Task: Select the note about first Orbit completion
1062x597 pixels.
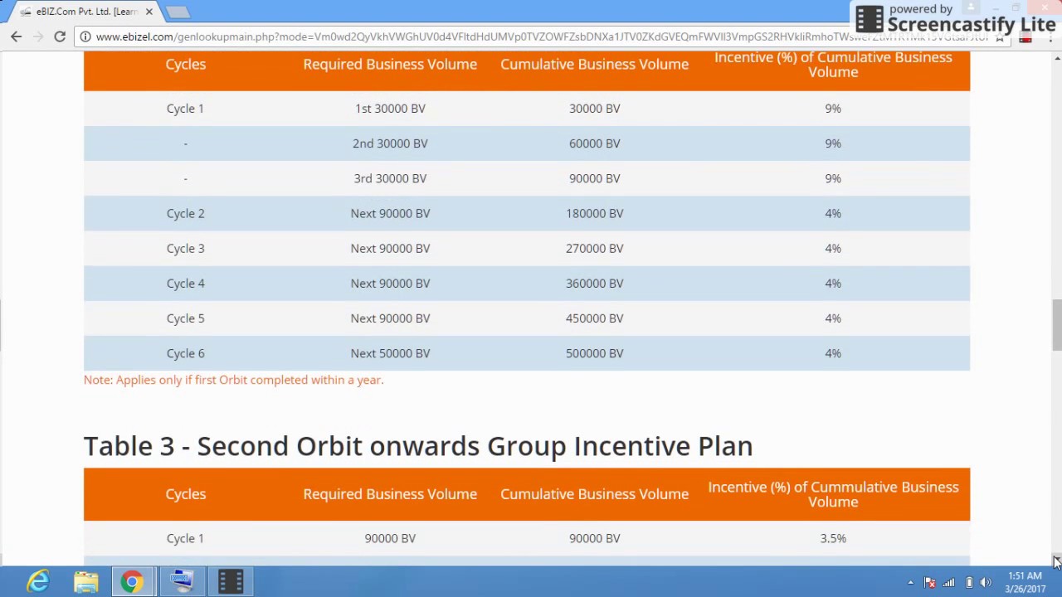Action: click(x=233, y=380)
